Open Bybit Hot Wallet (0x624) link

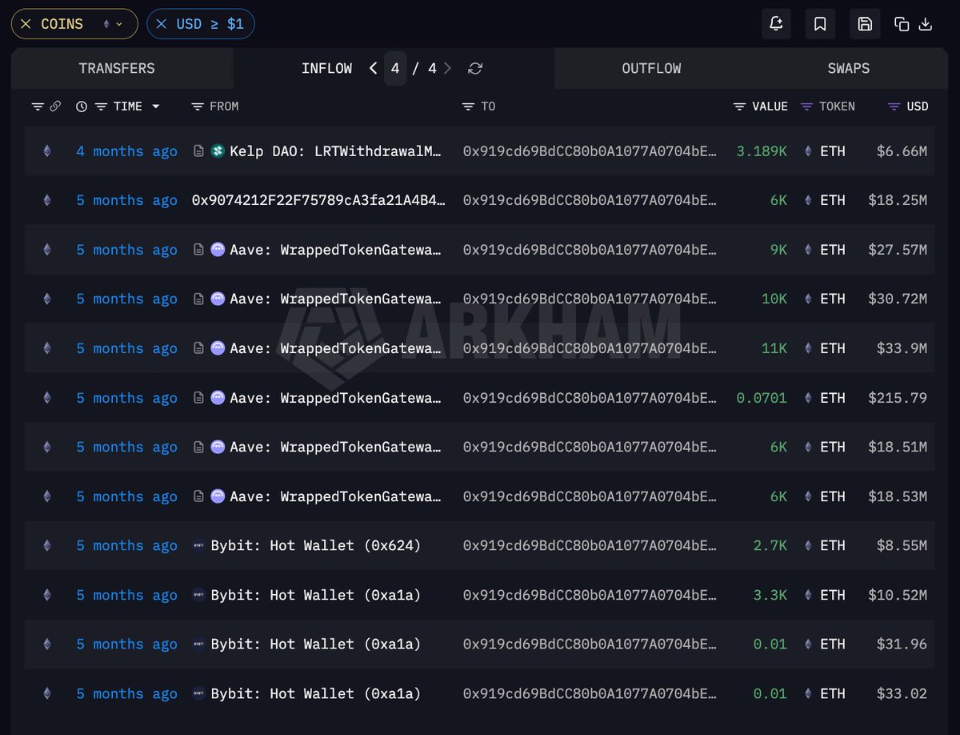click(316, 546)
